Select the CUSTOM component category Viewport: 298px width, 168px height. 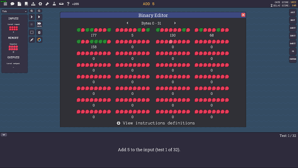[x=293, y=59]
